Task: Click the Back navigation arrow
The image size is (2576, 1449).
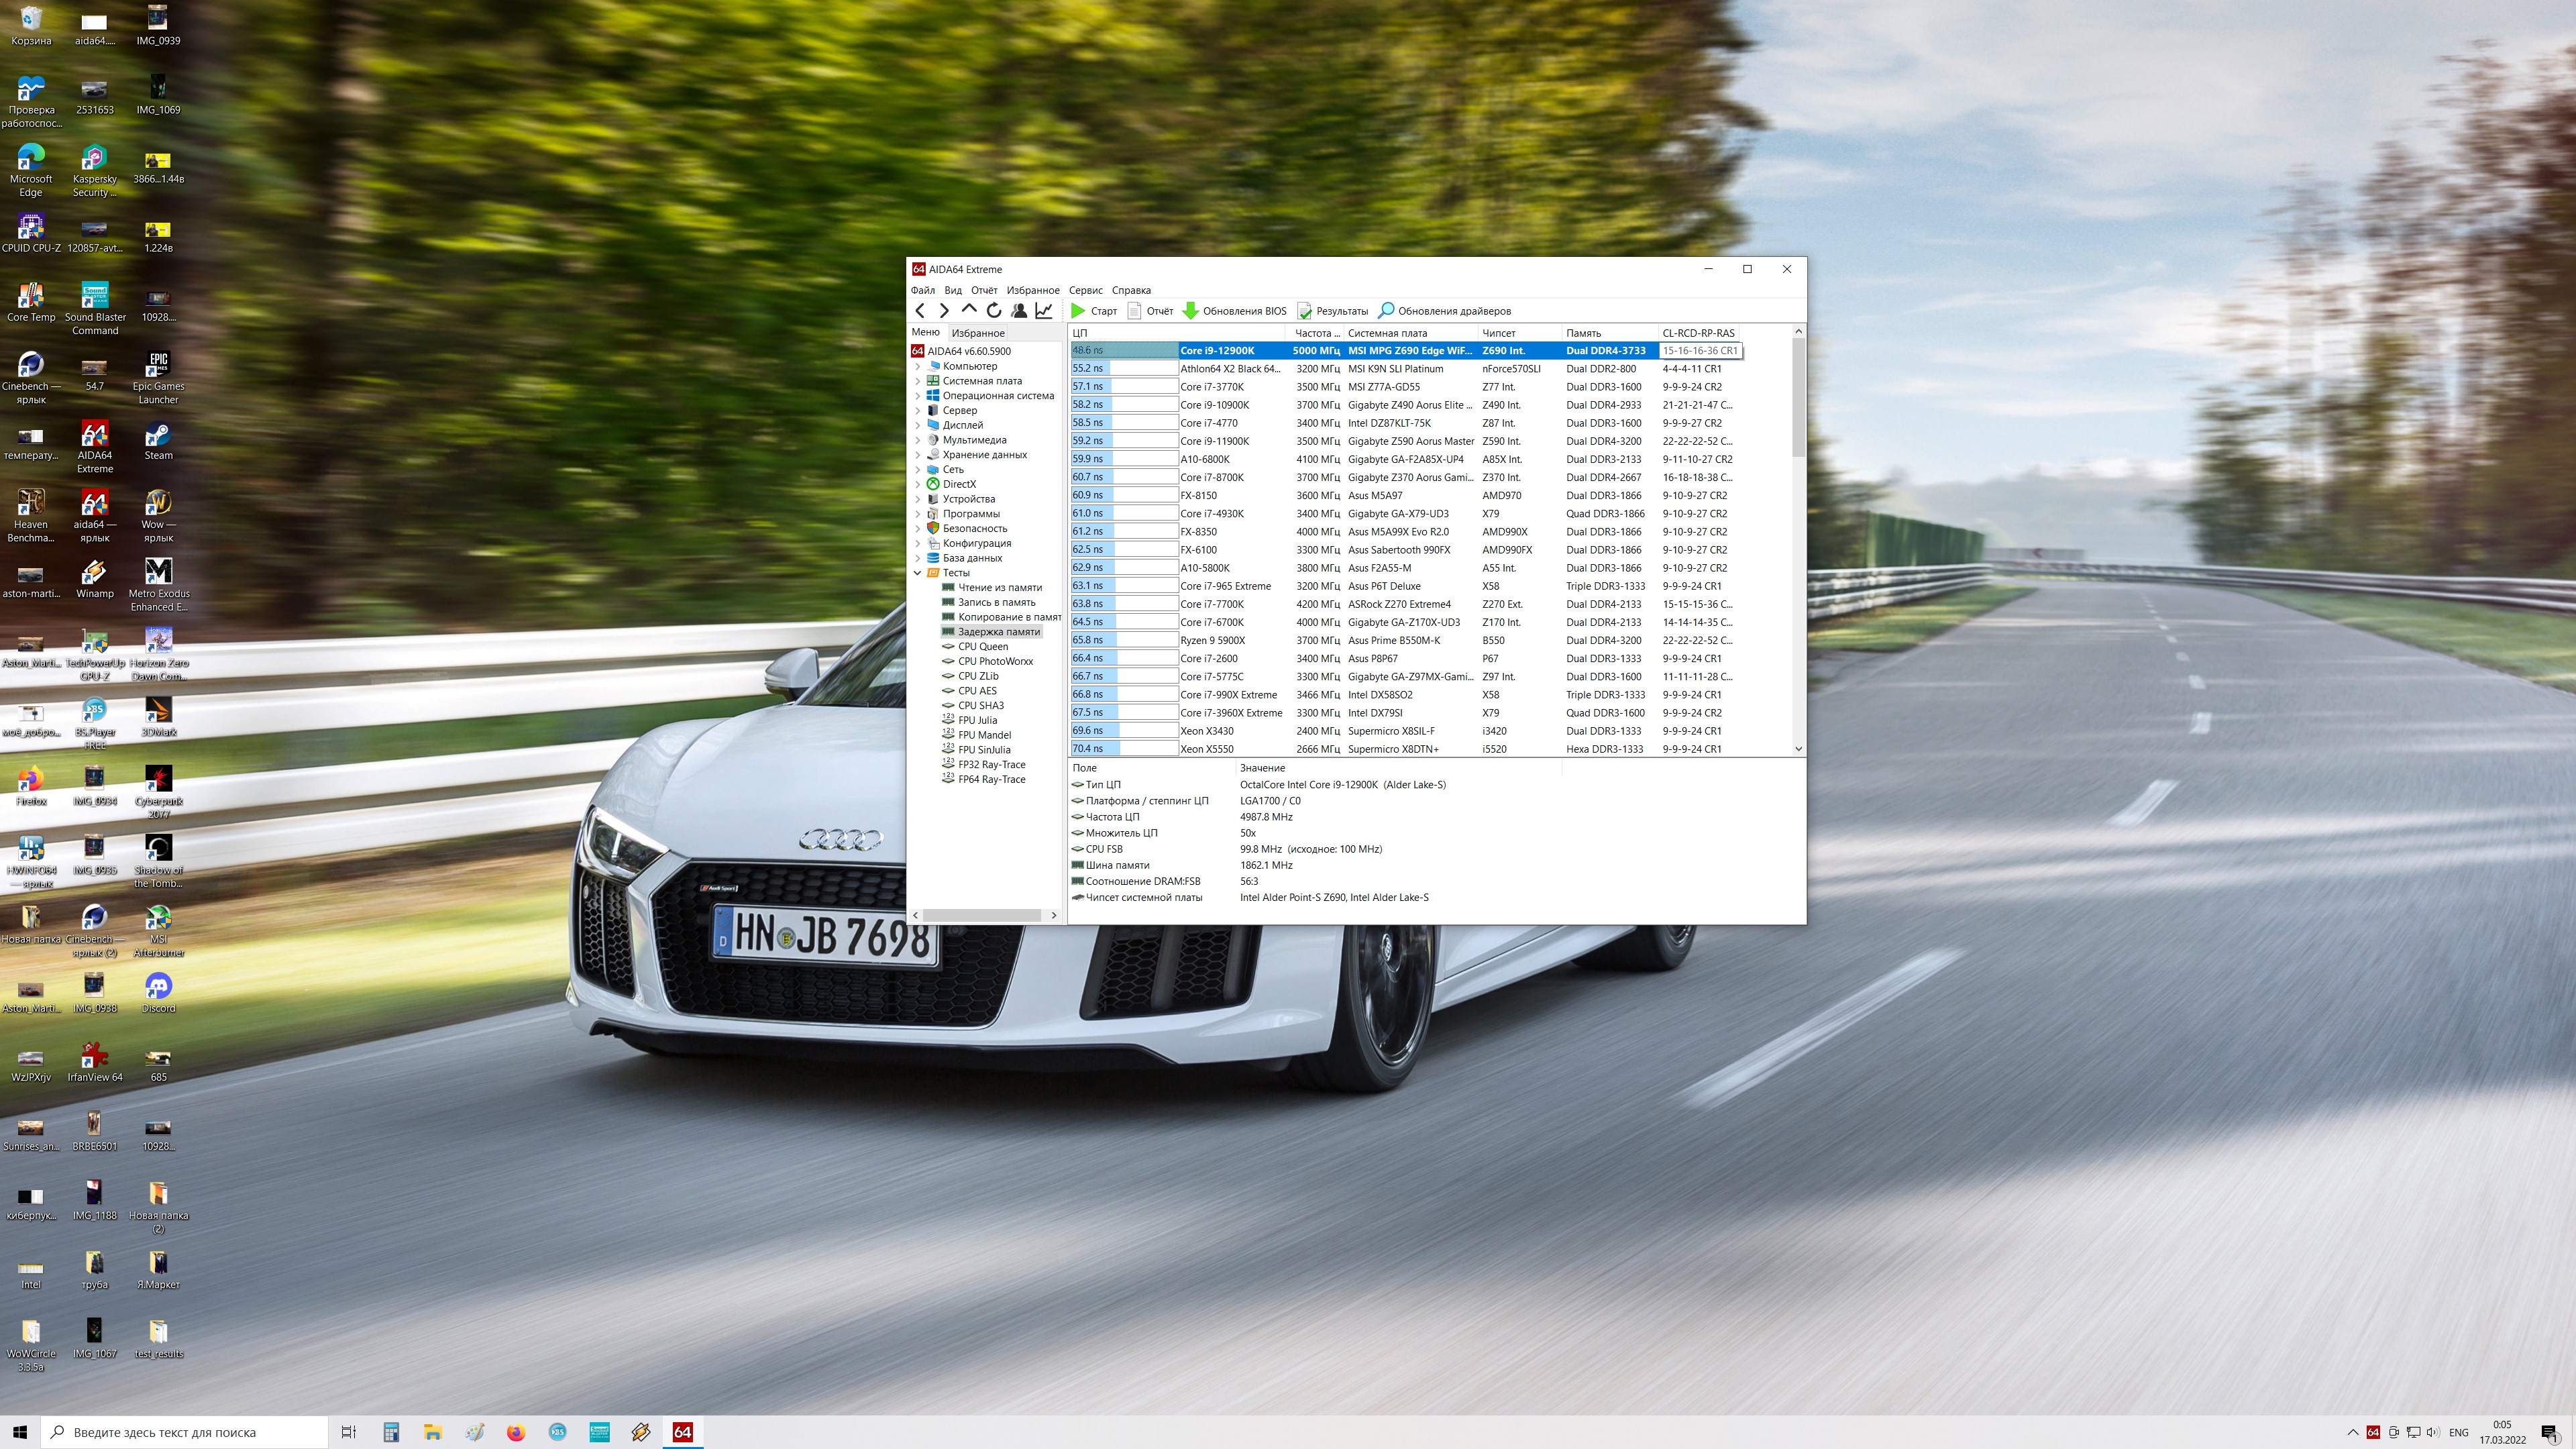Action: click(x=920, y=311)
